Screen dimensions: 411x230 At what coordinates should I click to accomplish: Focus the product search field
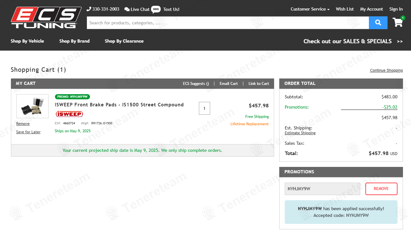pyautogui.click(x=228, y=23)
